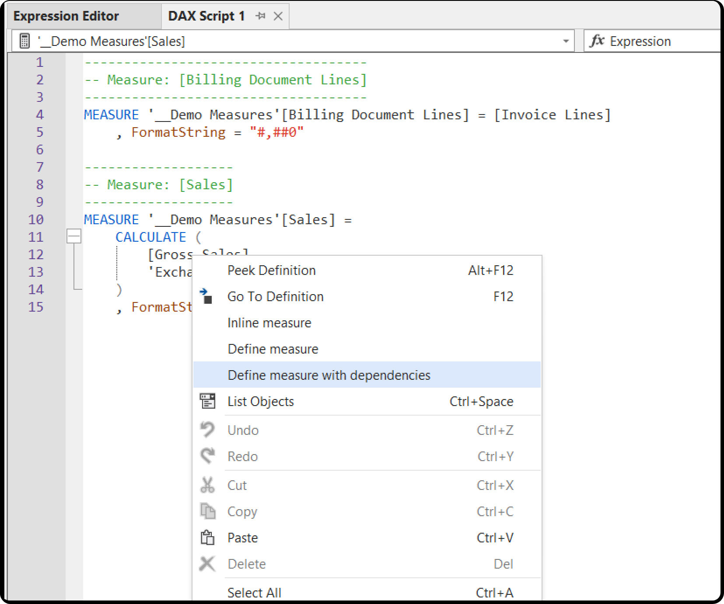This screenshot has width=724, height=604.
Task: Click the Ctrl+Space shortcut label
Action: point(482,401)
